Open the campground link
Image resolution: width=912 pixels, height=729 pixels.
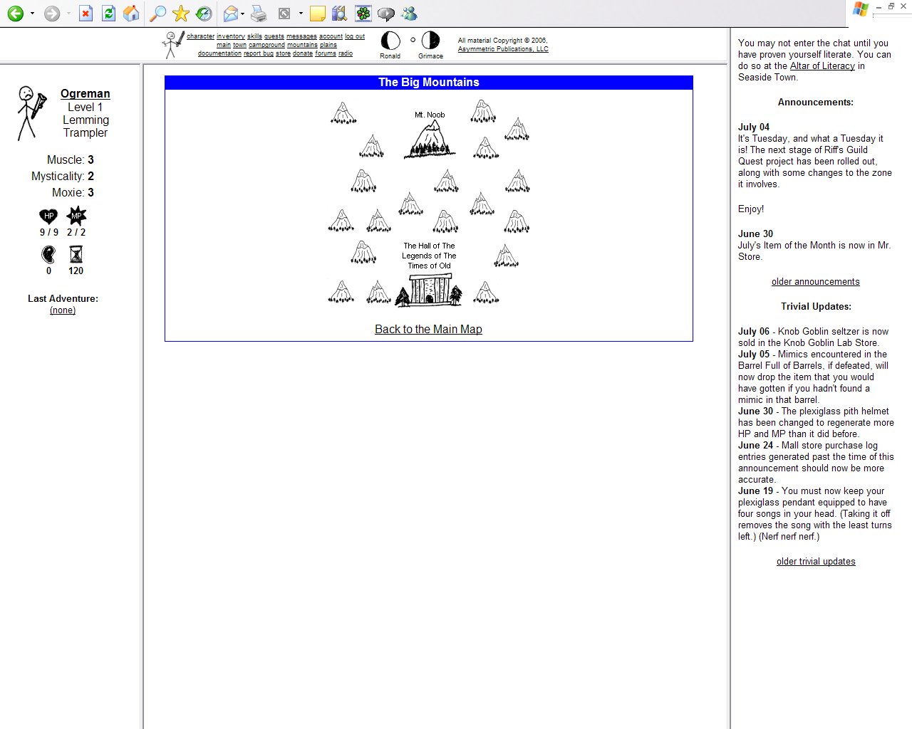(x=266, y=45)
